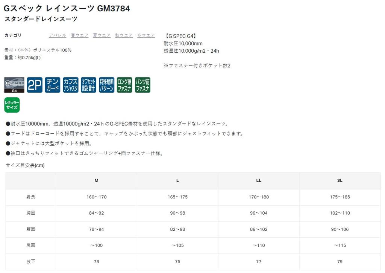This screenshot has height=273, width=385.
Task: Click the LL size column header
Action: click(x=258, y=180)
